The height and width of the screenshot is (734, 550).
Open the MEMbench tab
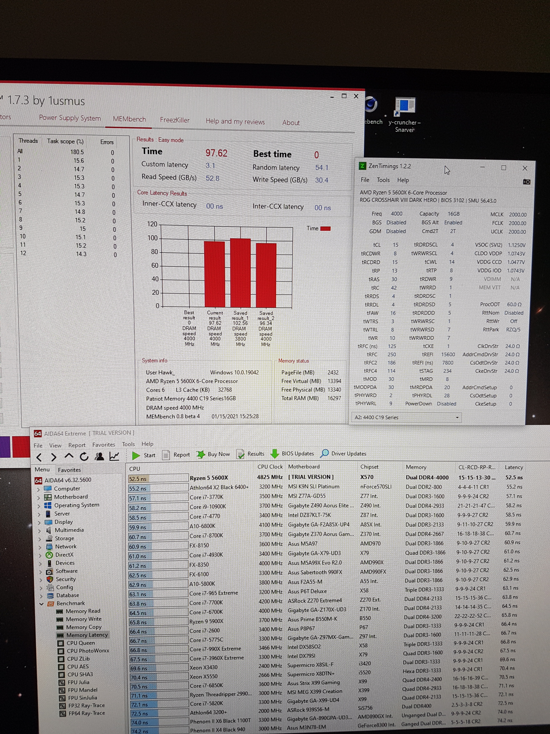[x=129, y=119]
